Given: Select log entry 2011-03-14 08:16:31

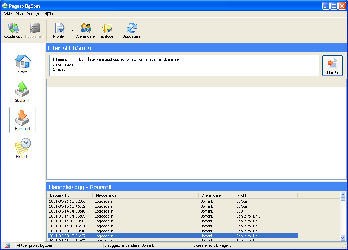Looking at the screenshot, I should [173, 226].
